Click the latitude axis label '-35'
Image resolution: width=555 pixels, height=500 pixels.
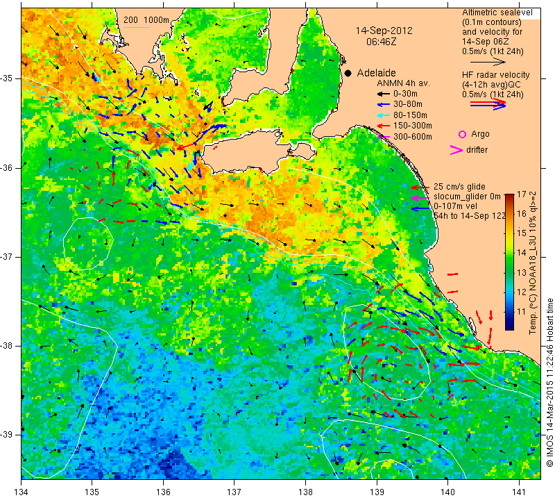pyautogui.click(x=7, y=78)
